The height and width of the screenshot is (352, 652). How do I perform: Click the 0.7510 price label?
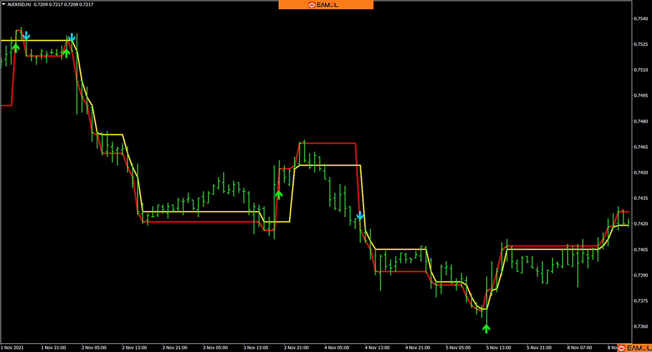click(x=641, y=70)
